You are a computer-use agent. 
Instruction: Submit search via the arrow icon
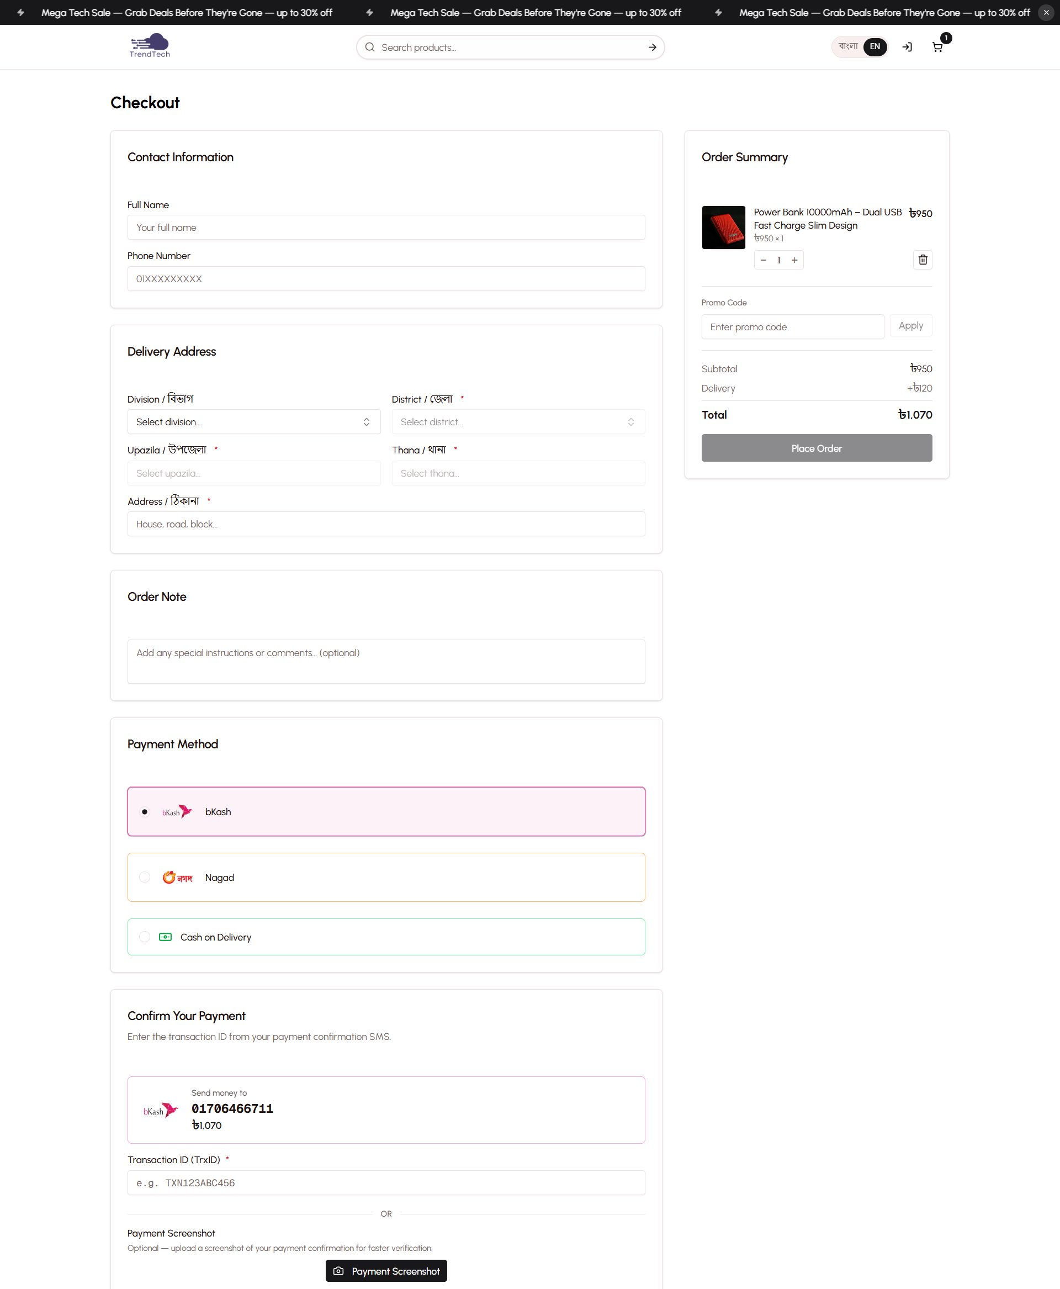(x=651, y=47)
